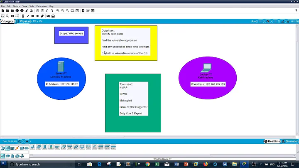
Task: Select the Multiuser Connection cloud category
Action: [27, 148]
